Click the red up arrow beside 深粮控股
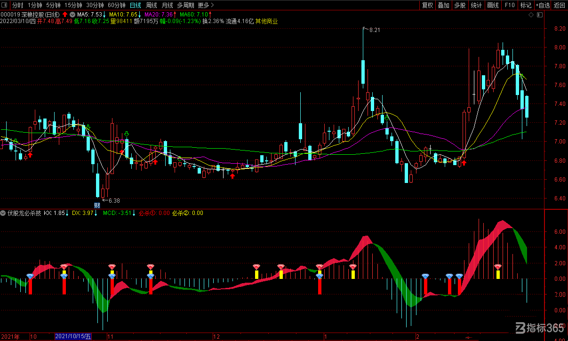The height and width of the screenshot is (341, 568). [x=64, y=15]
